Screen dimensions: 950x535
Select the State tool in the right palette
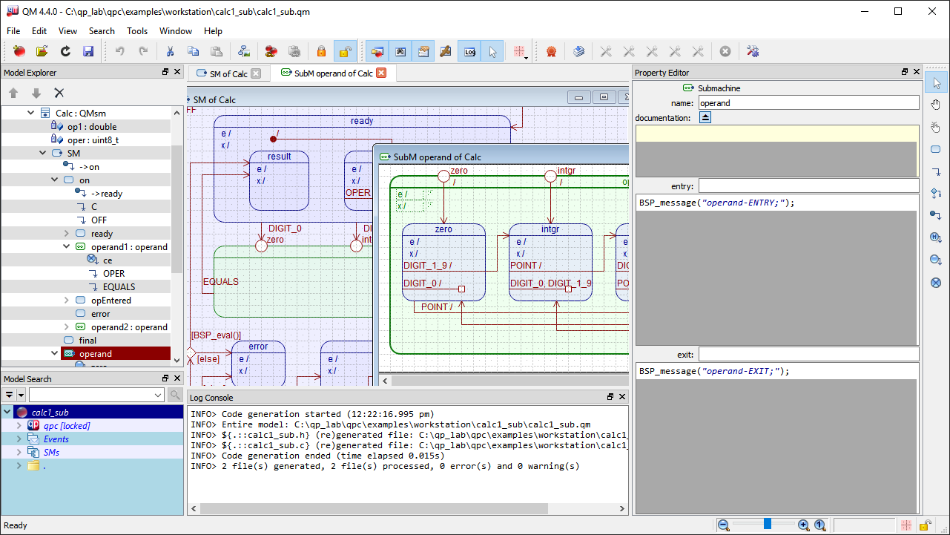[x=936, y=149]
